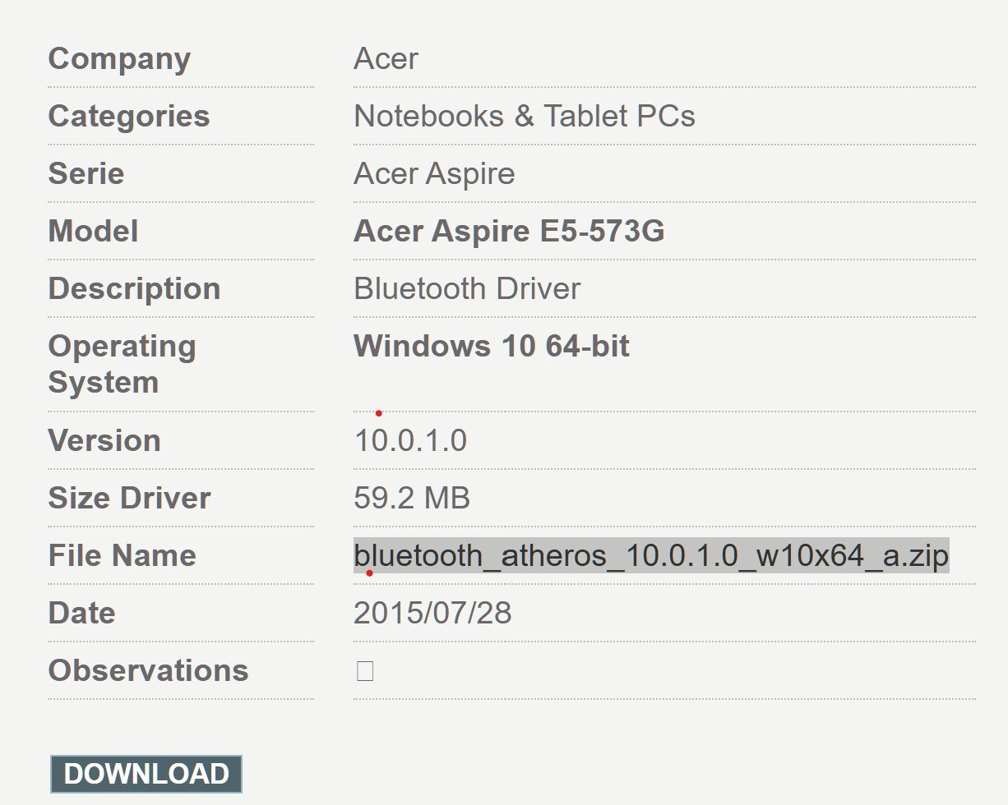Click the 'Version' label
1008x805 pixels.
coord(104,440)
